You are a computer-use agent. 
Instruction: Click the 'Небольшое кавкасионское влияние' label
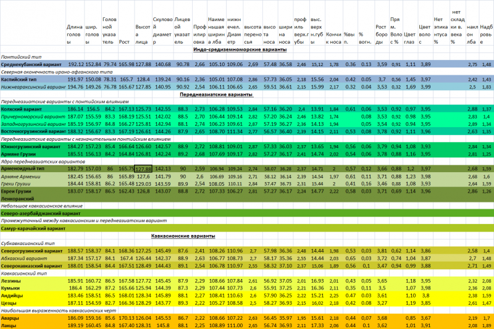[x=42, y=206]
